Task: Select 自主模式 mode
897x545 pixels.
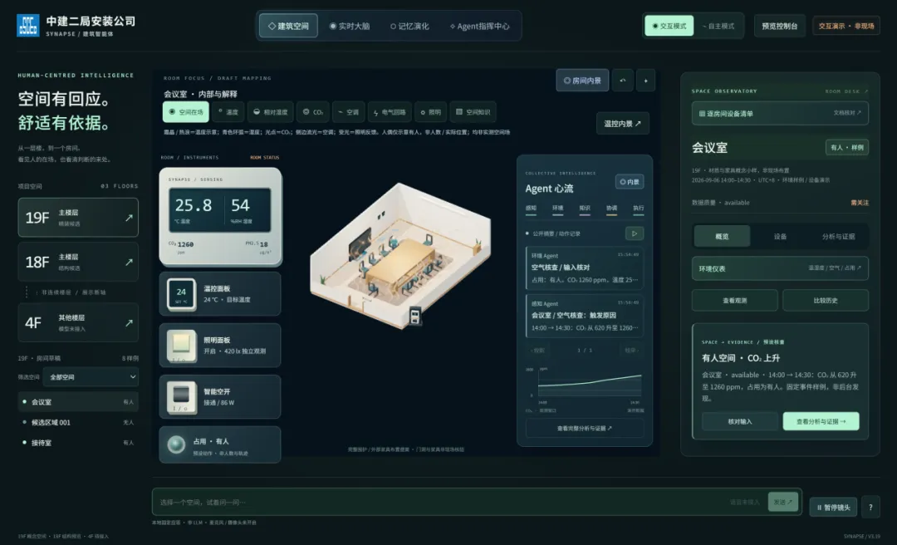Action: click(718, 26)
